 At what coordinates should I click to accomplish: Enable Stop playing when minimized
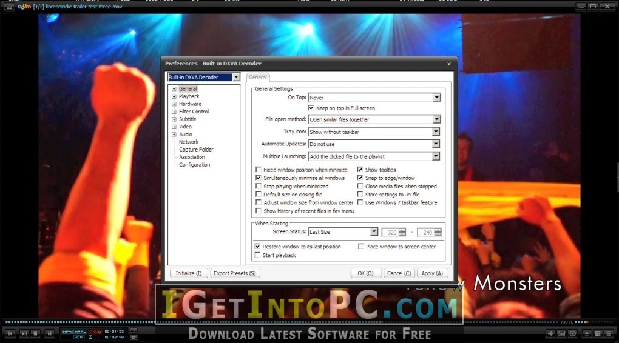click(x=259, y=186)
